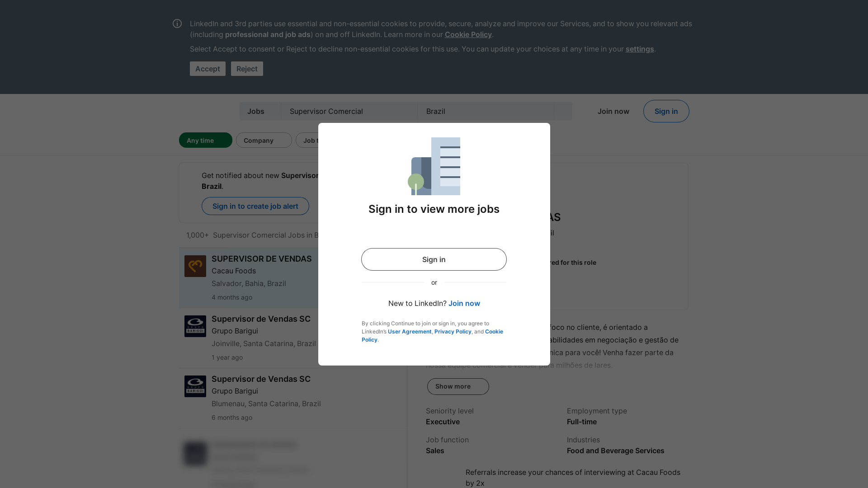
Task: Expand job description with Show more
Action: [458, 386]
